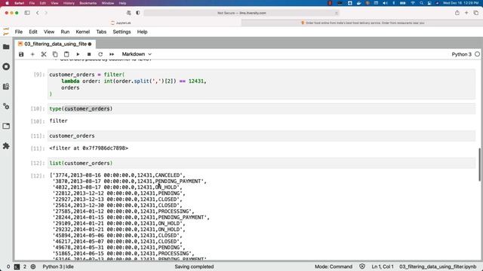The height and width of the screenshot is (271, 483).
Task: Switch to the JupyterLab Safari tab
Action: point(121,23)
